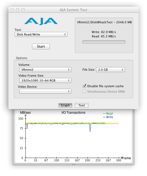Viewport: 147px width, 176px height.
Task: Click the MB/sec axis label
Action: [x=25, y=113]
